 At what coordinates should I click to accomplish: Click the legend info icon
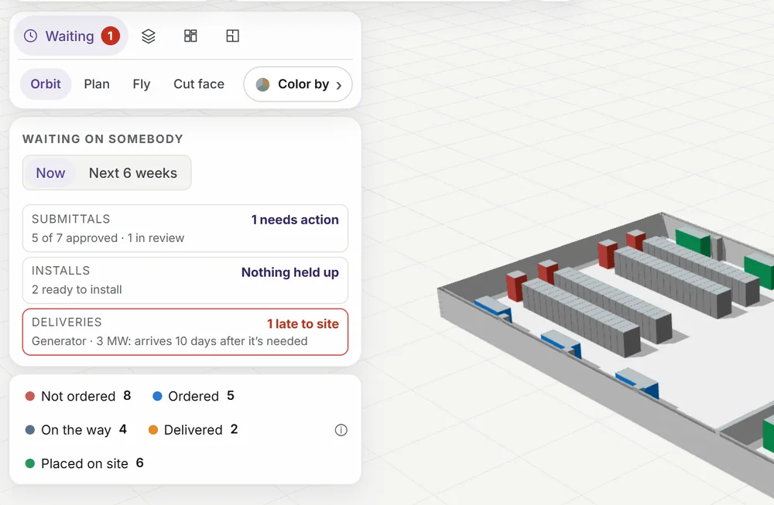pos(341,430)
